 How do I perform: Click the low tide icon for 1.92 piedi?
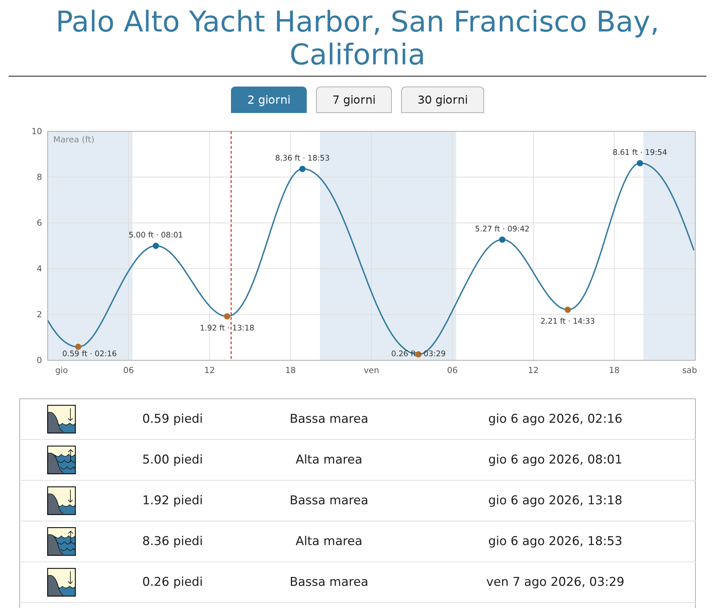(x=61, y=501)
